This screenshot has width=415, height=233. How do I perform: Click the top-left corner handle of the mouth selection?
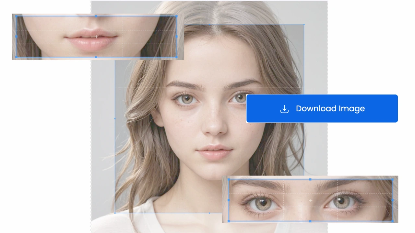(x=16, y=16)
